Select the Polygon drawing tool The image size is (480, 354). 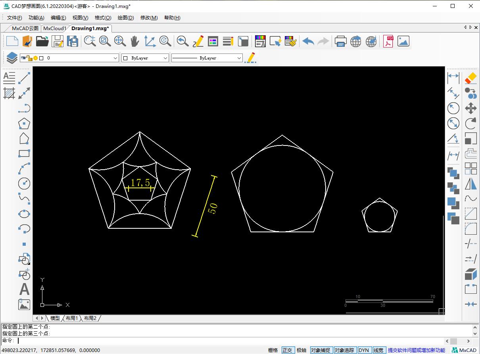(x=24, y=124)
